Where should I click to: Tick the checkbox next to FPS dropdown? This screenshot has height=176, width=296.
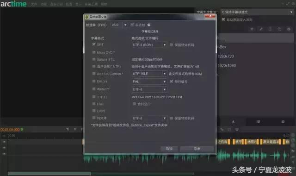click(x=132, y=25)
